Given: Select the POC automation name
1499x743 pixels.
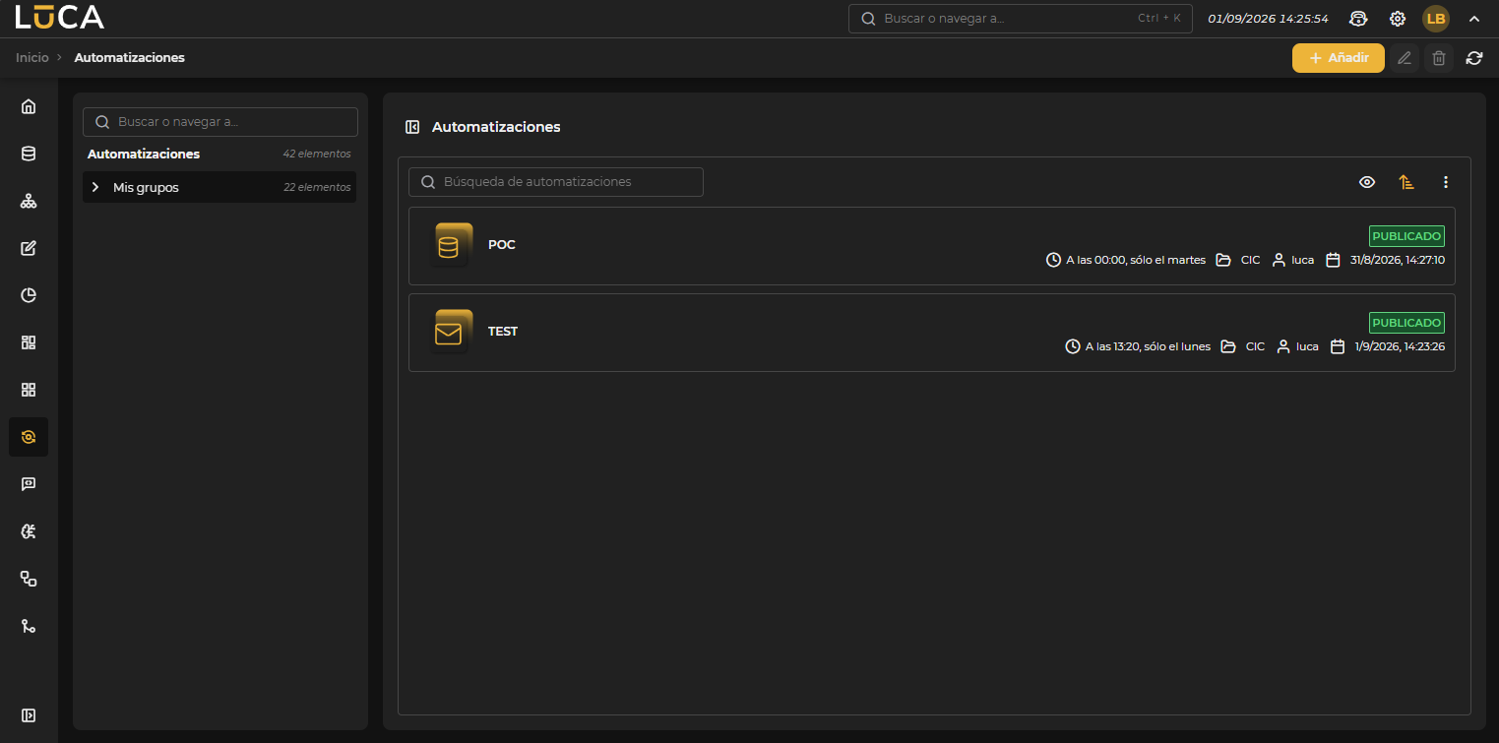Looking at the screenshot, I should point(502,245).
